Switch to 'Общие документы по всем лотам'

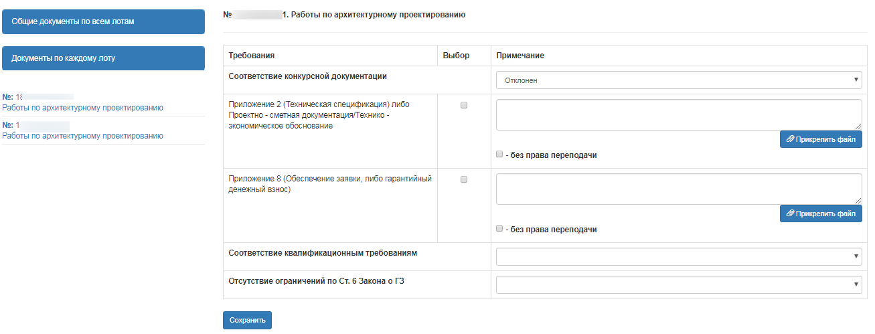104,21
